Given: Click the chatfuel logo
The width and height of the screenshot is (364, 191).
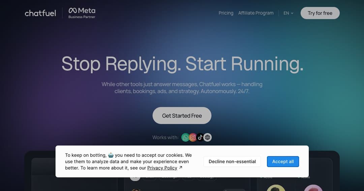Looking at the screenshot, I should pos(40,13).
